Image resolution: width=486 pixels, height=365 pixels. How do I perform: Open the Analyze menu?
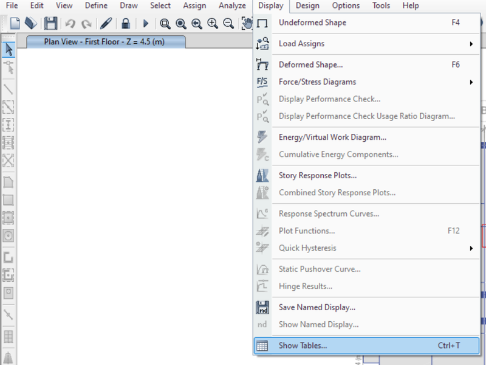(x=232, y=5)
